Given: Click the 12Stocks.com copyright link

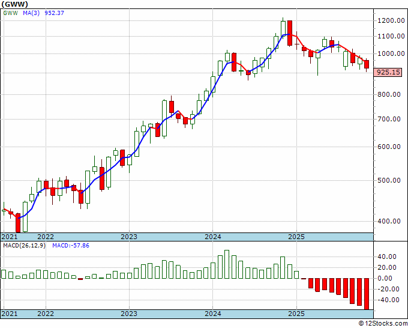Looking at the screenshot, I should tap(383, 324).
